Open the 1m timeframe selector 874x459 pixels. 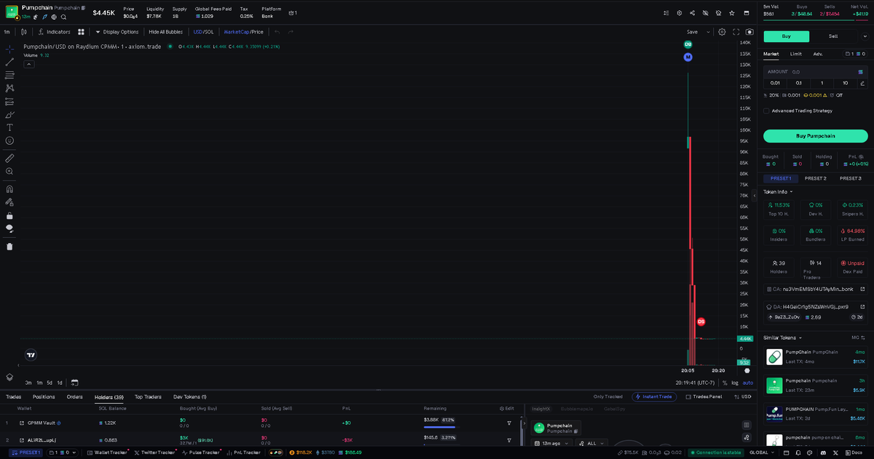[x=7, y=32]
